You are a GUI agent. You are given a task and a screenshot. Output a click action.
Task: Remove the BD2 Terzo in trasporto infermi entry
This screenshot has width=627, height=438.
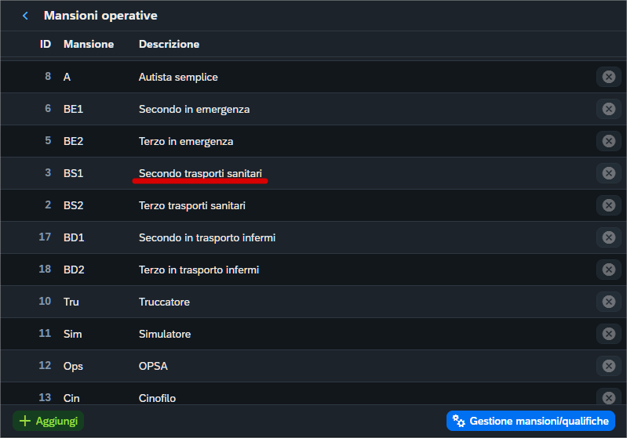pos(608,270)
